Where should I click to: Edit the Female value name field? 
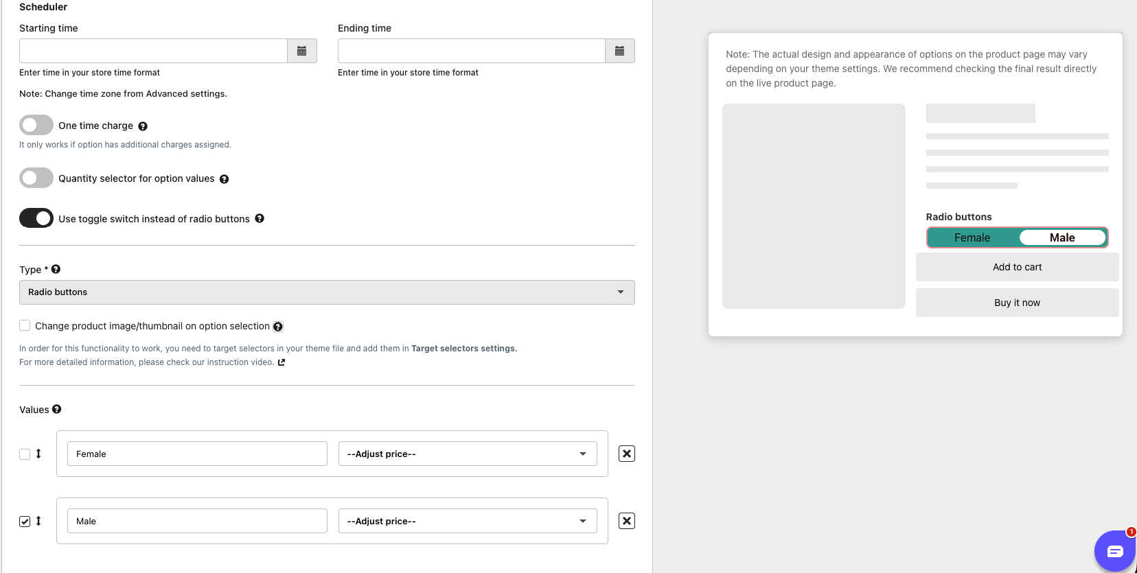[197, 454]
